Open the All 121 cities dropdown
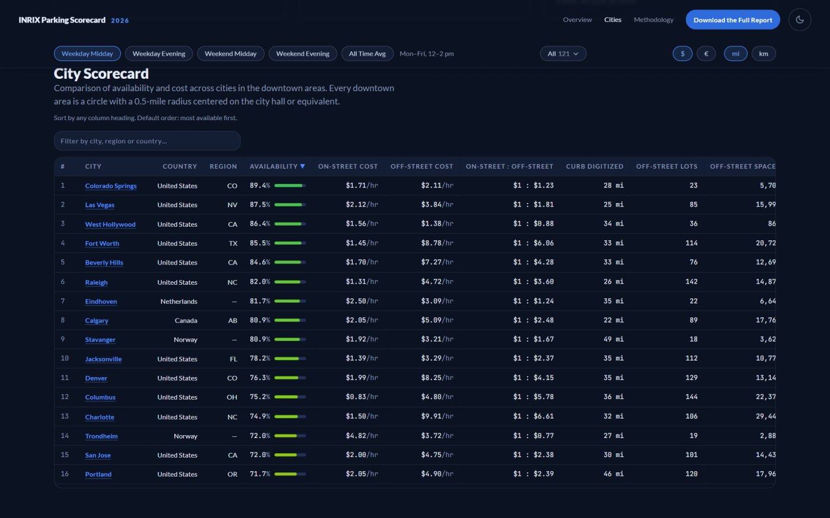Viewport: 830px width, 518px height. (563, 53)
